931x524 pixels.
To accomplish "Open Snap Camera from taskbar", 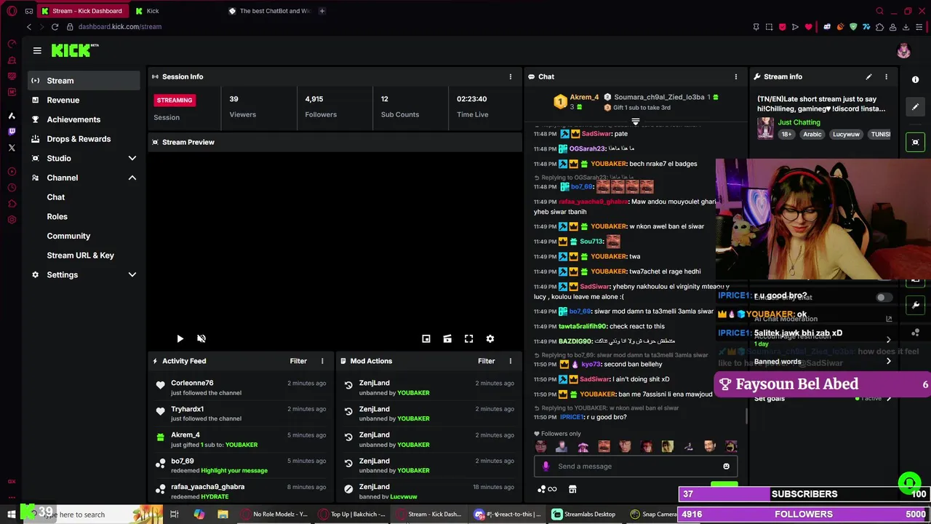I will [x=654, y=515].
